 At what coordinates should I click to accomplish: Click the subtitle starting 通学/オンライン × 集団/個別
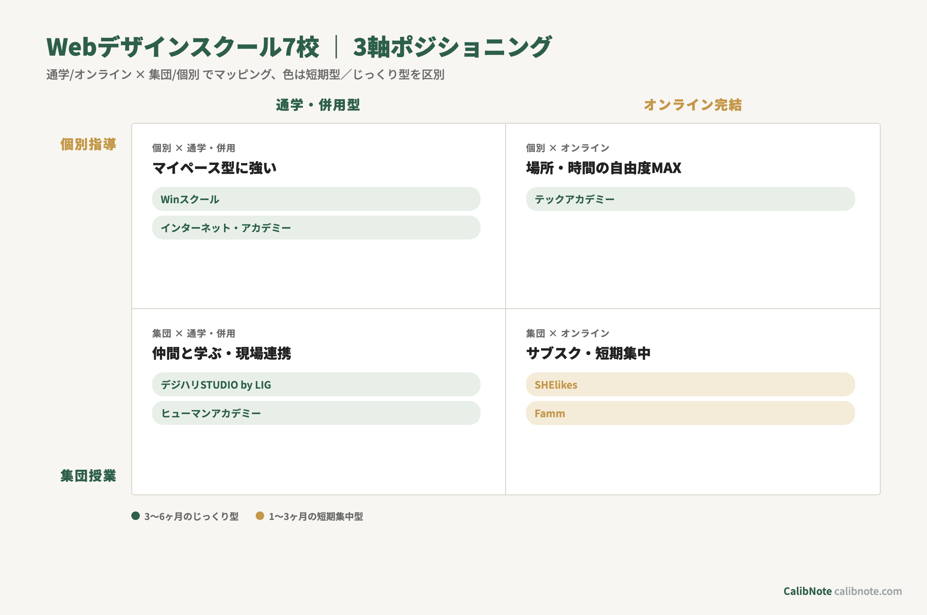tap(246, 75)
